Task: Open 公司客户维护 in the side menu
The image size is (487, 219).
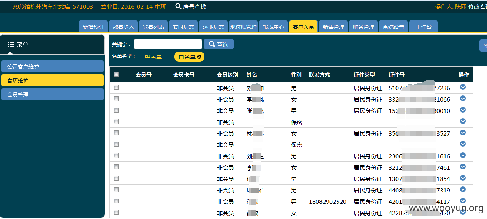Action: pyautogui.click(x=52, y=66)
